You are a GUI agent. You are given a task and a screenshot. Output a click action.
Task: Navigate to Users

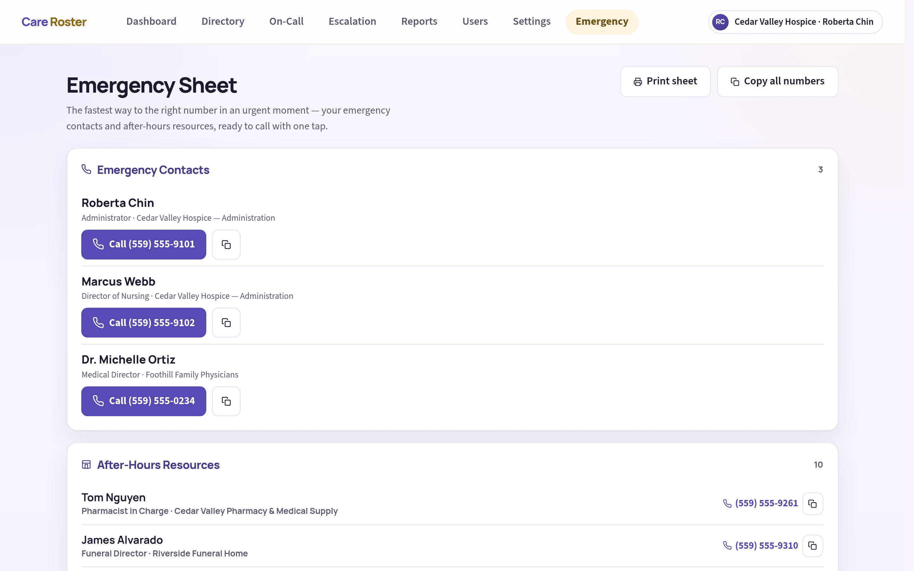[475, 22]
